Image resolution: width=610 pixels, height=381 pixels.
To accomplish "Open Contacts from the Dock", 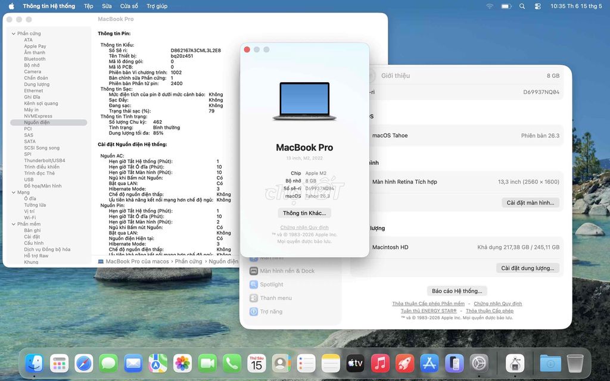I will 281,364.
